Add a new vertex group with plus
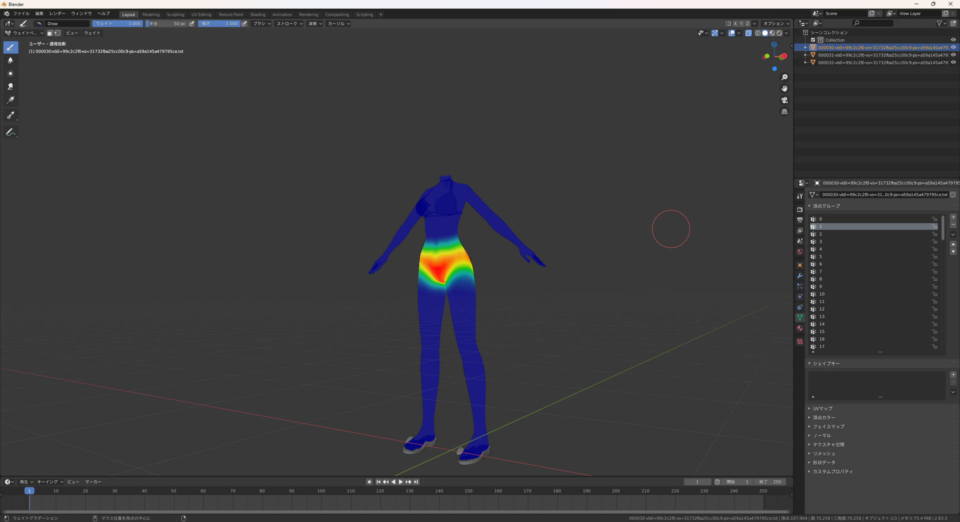The height and width of the screenshot is (522, 960). tap(953, 217)
